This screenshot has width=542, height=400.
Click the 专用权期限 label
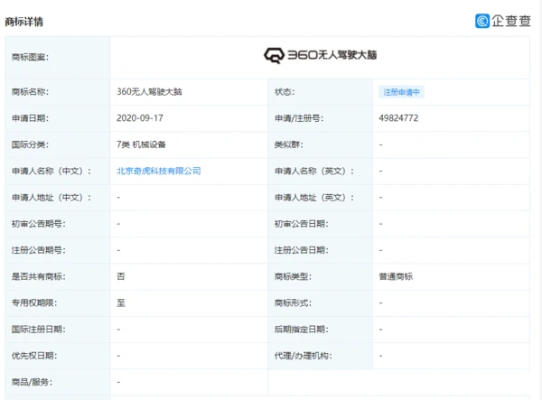pyautogui.click(x=34, y=303)
